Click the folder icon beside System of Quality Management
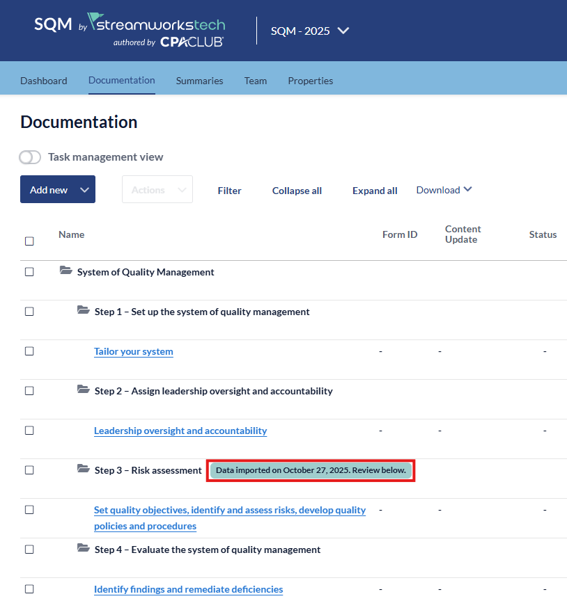Viewport: 567px width, 601px height. coord(66,271)
